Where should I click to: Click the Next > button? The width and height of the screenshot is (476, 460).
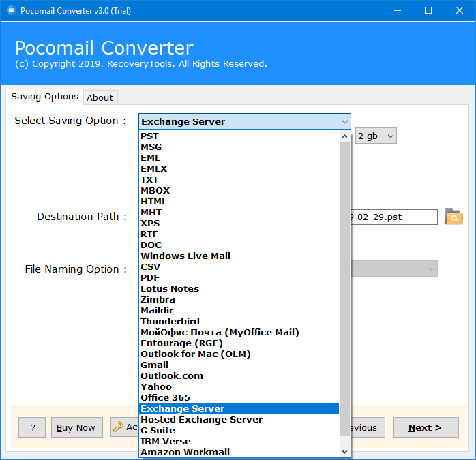426,427
